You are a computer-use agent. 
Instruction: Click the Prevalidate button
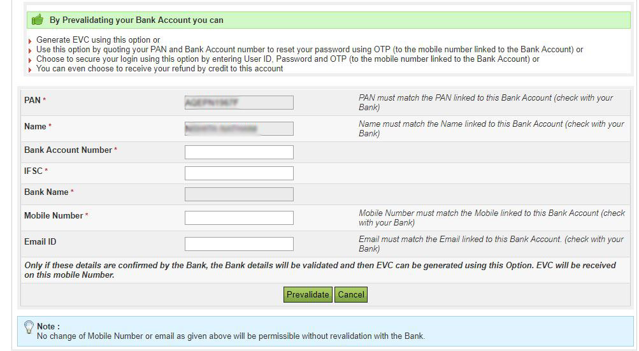tap(308, 294)
